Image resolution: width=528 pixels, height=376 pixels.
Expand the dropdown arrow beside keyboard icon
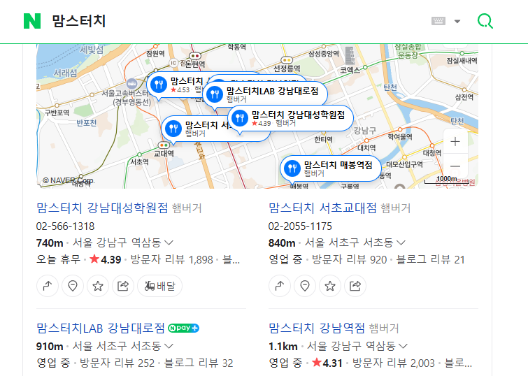pos(457,21)
